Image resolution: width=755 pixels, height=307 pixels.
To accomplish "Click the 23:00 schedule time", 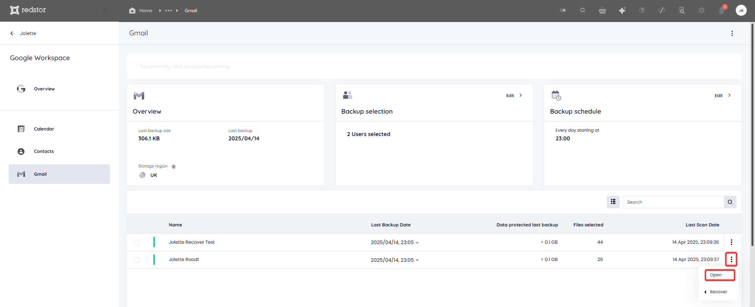I will pos(563,139).
